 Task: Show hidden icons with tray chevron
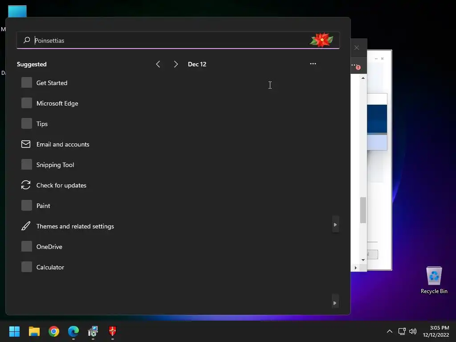[390, 331]
